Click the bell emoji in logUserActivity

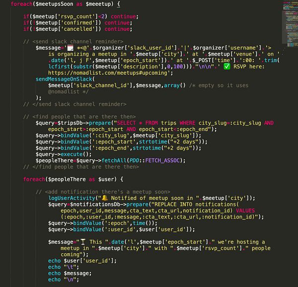pyautogui.click(x=105, y=198)
